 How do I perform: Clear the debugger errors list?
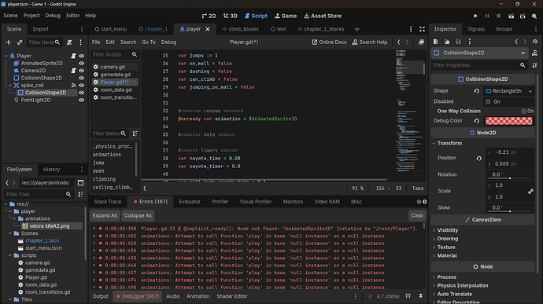pyautogui.click(x=417, y=215)
